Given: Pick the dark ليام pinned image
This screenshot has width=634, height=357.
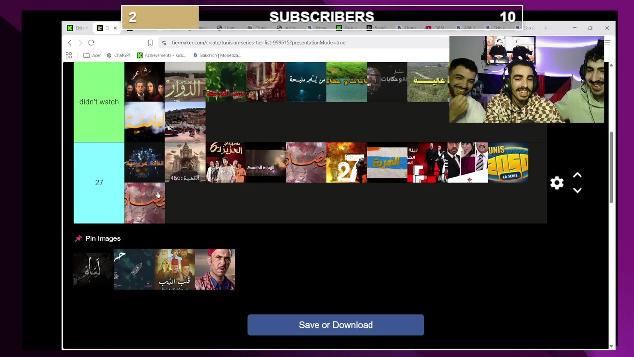Looking at the screenshot, I should pos(94,269).
